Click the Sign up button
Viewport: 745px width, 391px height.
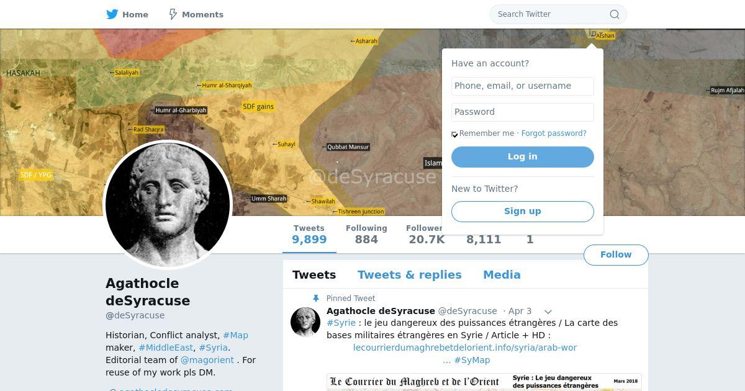click(x=523, y=212)
